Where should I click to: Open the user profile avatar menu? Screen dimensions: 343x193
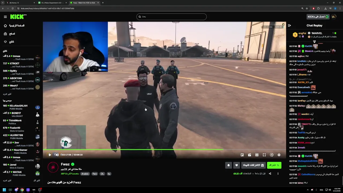pos(334,17)
